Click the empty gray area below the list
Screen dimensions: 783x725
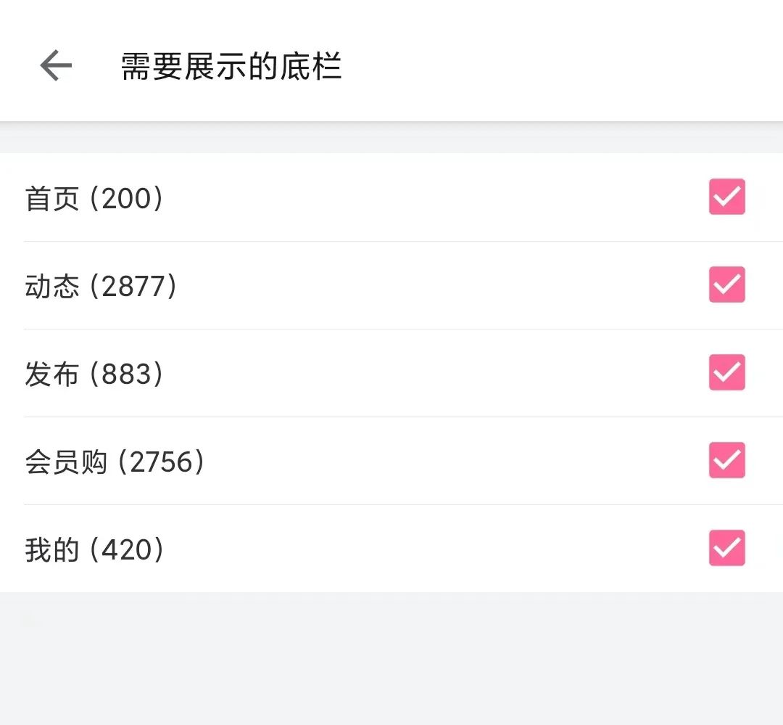point(391,658)
